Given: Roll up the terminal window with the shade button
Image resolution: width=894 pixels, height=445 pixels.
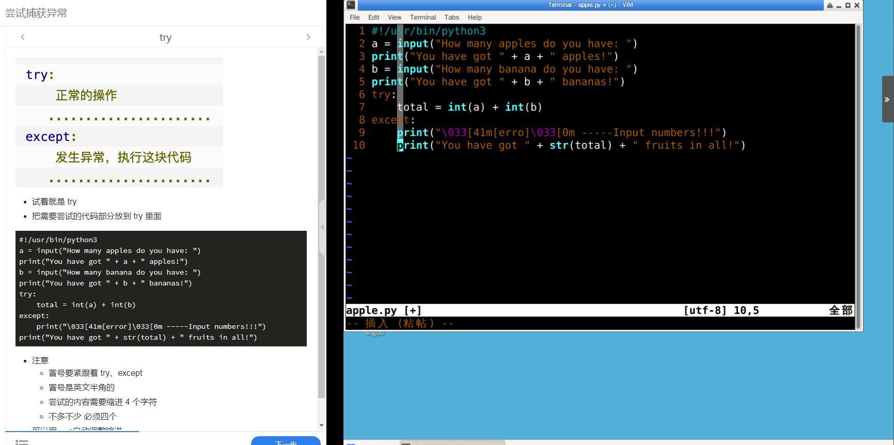Looking at the screenshot, I should 830,5.
